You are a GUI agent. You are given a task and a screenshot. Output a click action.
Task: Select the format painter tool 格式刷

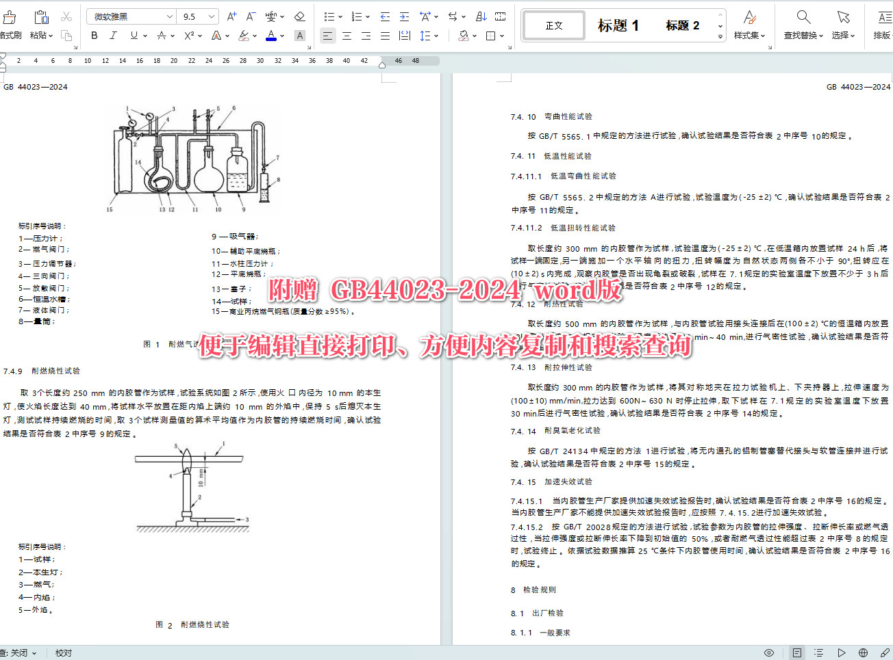tap(10, 21)
